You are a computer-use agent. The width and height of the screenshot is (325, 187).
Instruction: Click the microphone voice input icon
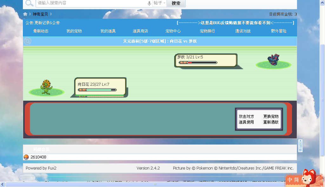click(x=149, y=3)
